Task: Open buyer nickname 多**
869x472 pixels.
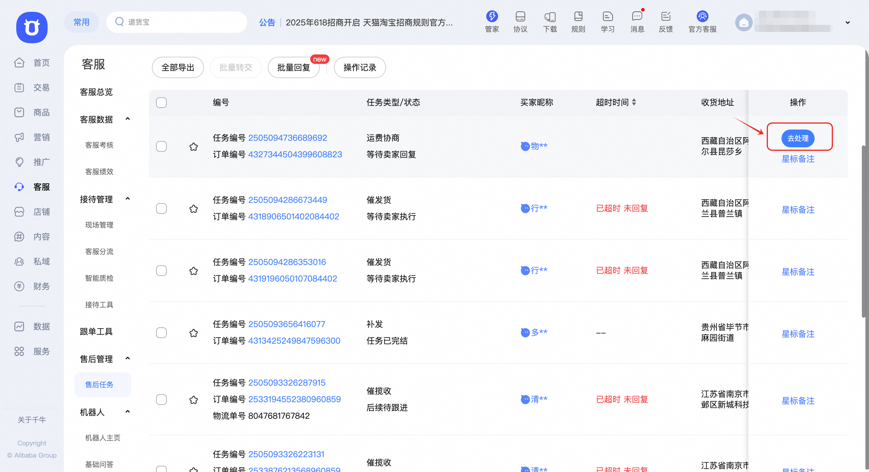Action: pyautogui.click(x=539, y=333)
